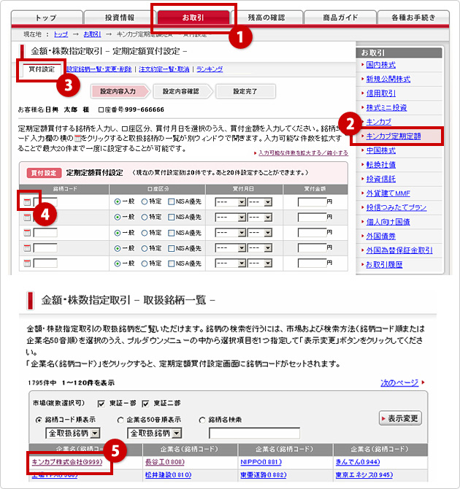Open purchase month dropdown in first row

coord(230,202)
